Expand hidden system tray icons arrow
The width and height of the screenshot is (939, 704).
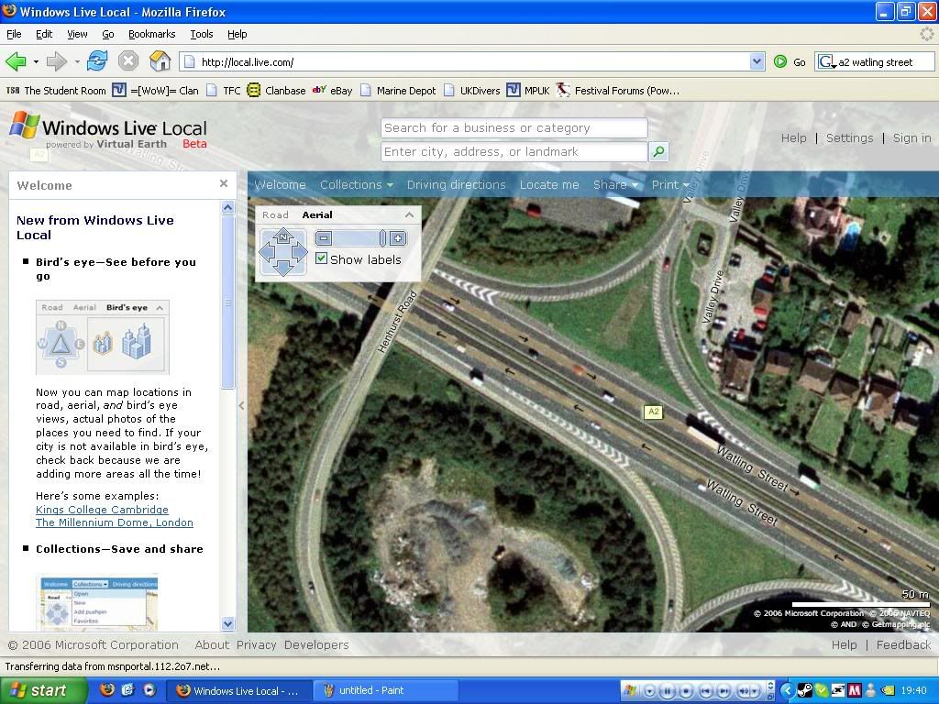(x=788, y=691)
